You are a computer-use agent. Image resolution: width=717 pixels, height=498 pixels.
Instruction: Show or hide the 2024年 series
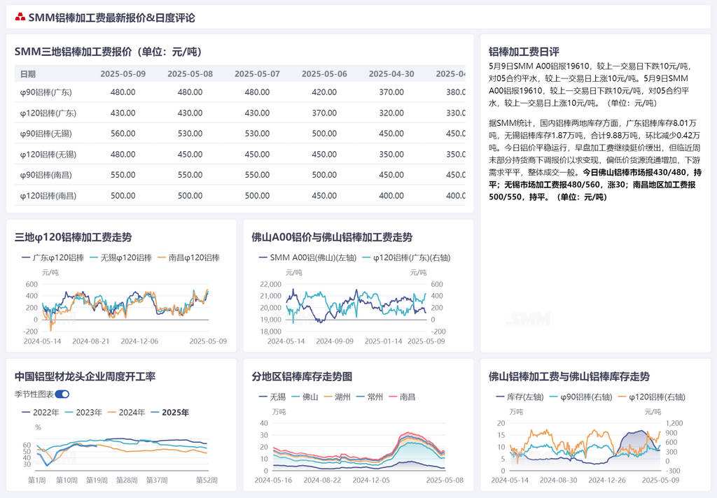point(127,413)
